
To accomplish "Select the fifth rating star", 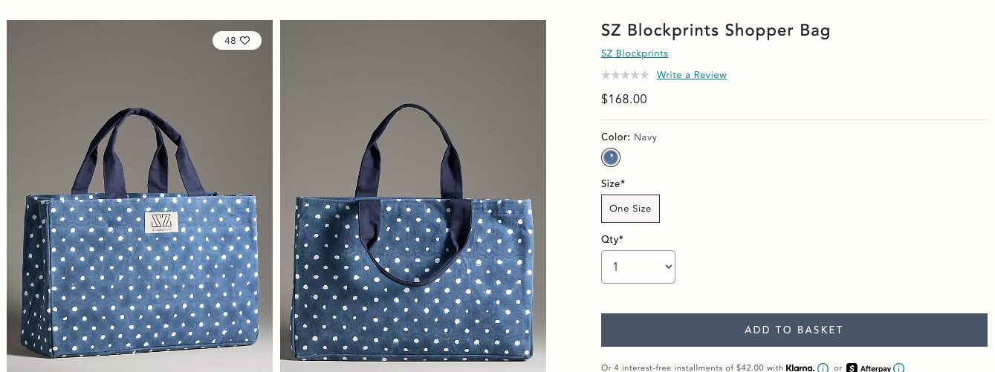I will click(644, 75).
